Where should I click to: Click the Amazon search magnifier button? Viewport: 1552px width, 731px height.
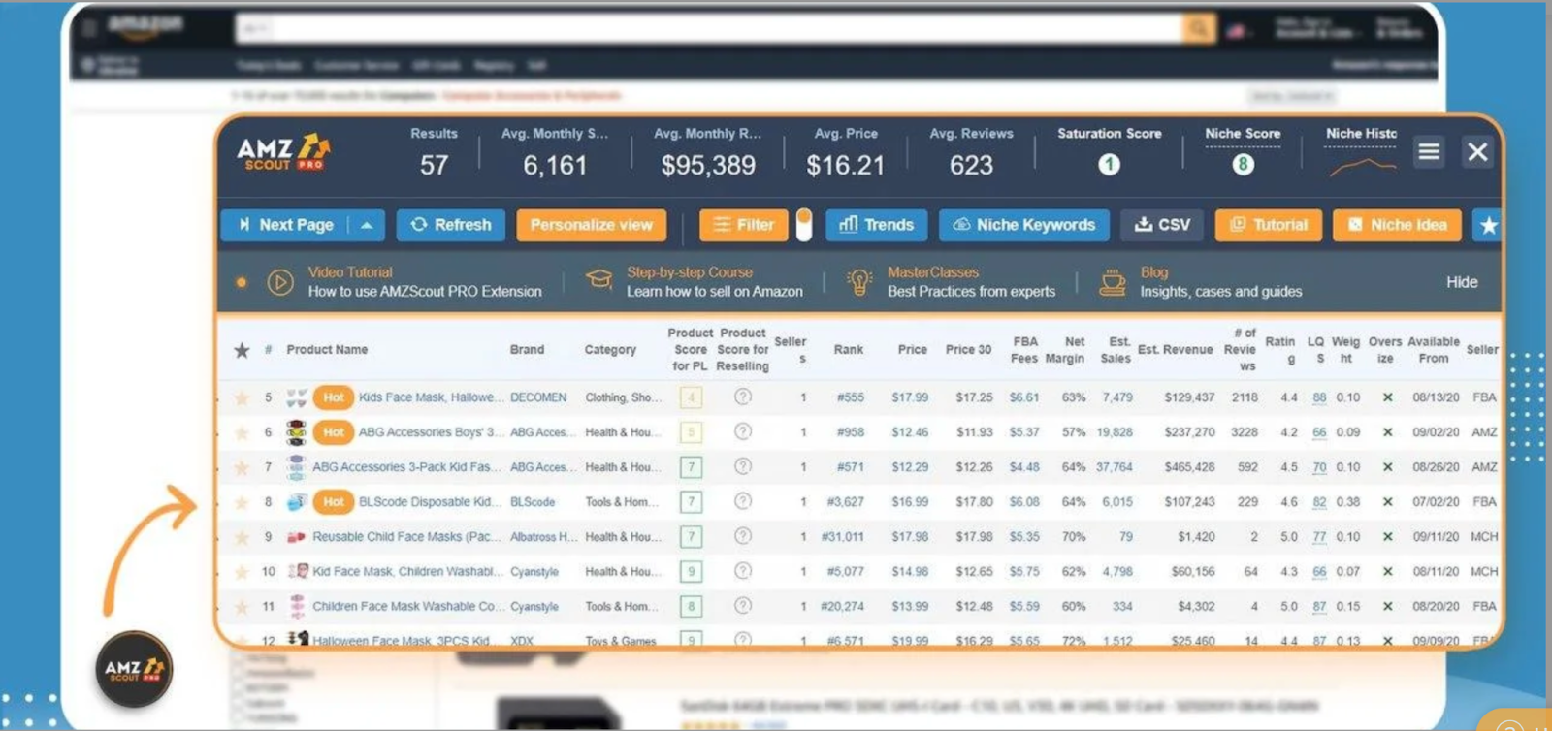pos(1199,28)
